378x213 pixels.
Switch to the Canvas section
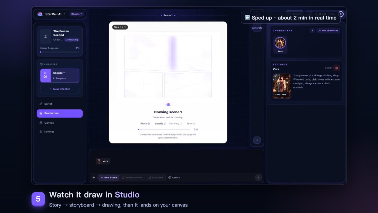(x=60, y=122)
